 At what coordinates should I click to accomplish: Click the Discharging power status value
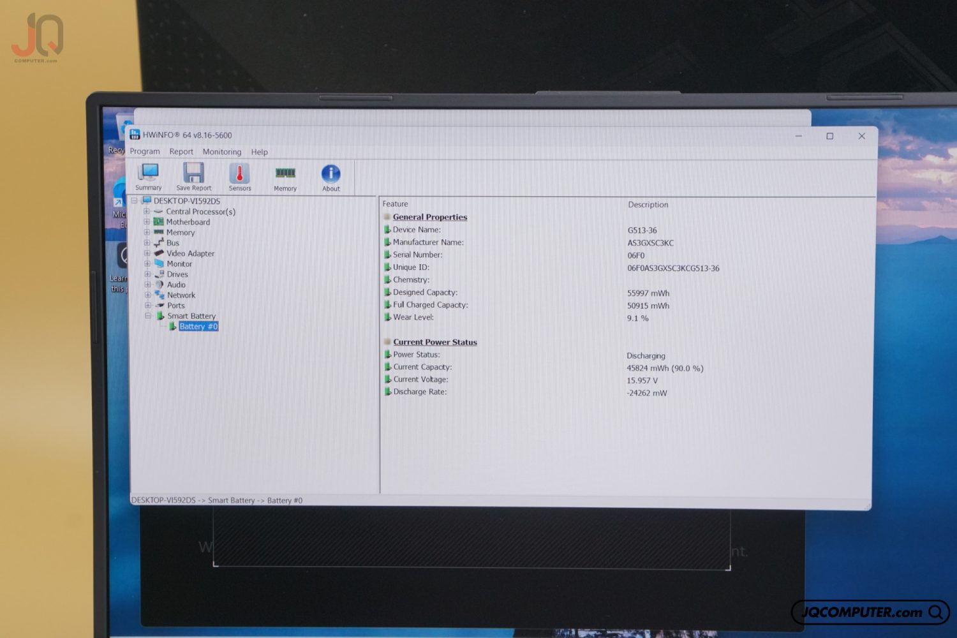(x=646, y=356)
